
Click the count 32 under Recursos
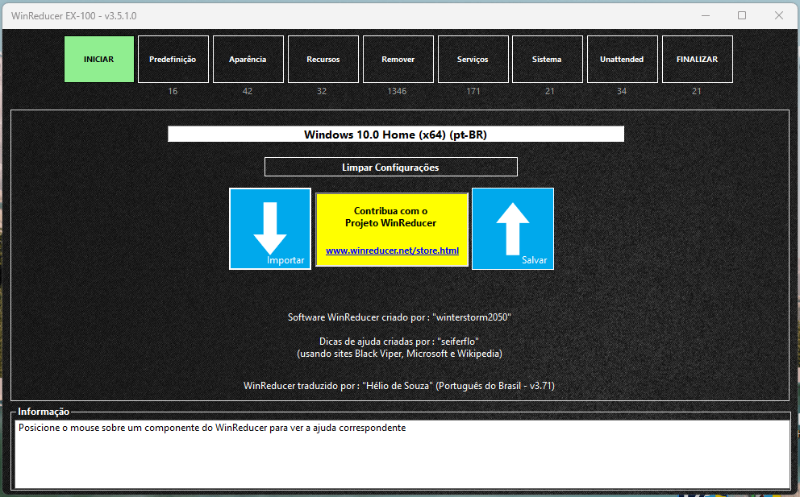[322, 91]
